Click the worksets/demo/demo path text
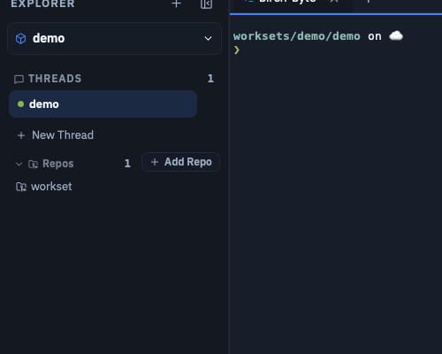This screenshot has width=442, height=354. pyautogui.click(x=297, y=36)
